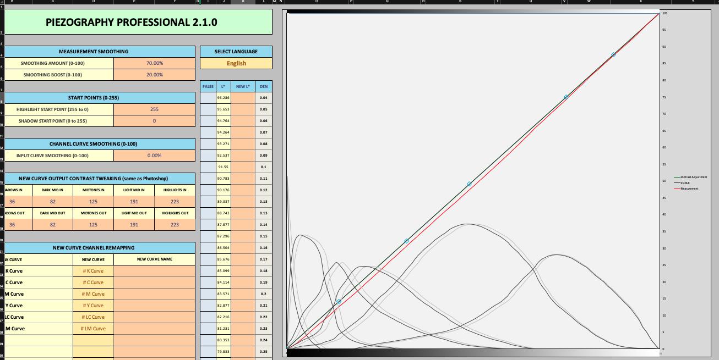Select the Light Mid Out value 191
719x360 pixels.
[134, 225]
